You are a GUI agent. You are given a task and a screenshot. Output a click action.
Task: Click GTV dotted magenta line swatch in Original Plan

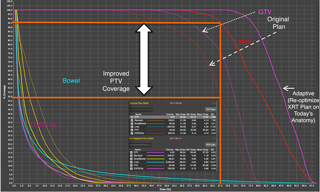coord(156,117)
